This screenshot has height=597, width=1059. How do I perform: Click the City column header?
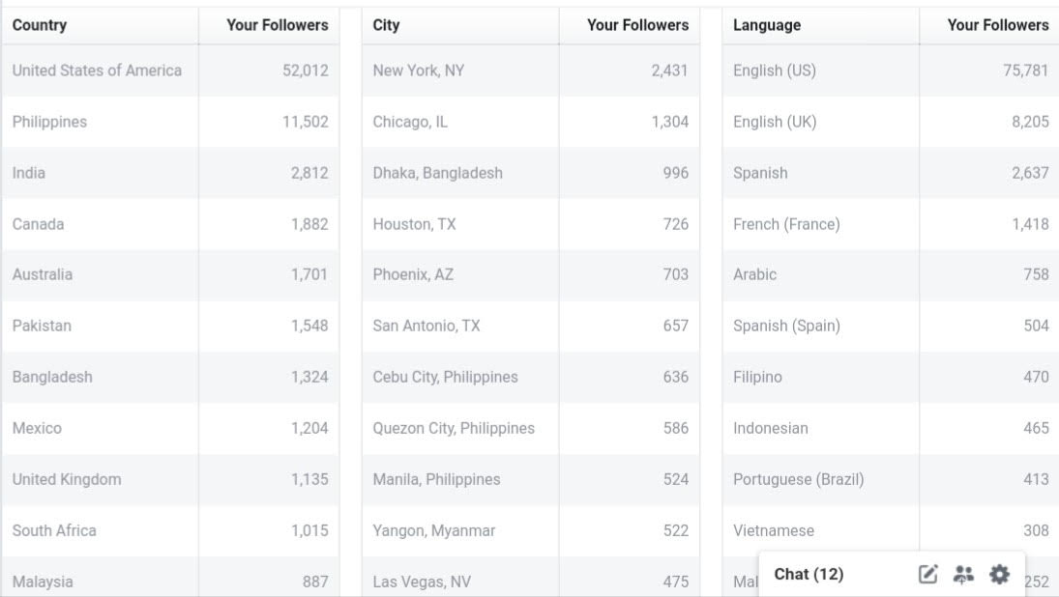(387, 25)
